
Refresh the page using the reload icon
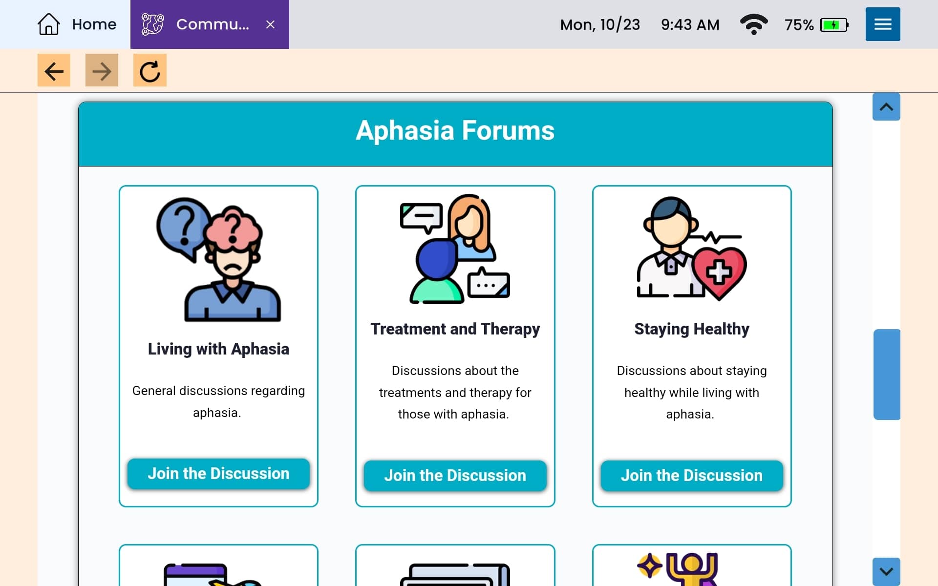tap(149, 70)
